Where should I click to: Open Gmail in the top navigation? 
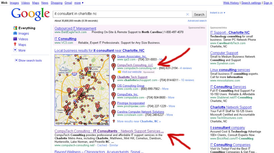click(x=68, y=3)
